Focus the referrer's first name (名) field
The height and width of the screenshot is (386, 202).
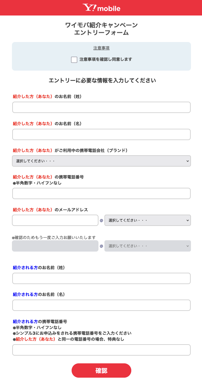click(101, 134)
